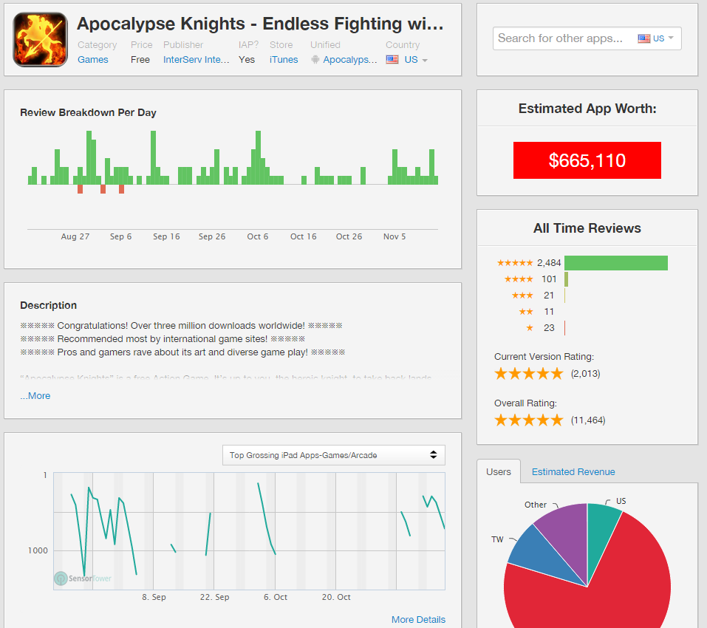Screen dimensions: 707x628
Task: Open the Top Grossing iPad Apps-Games/Arcade dropdown
Action: tap(334, 455)
